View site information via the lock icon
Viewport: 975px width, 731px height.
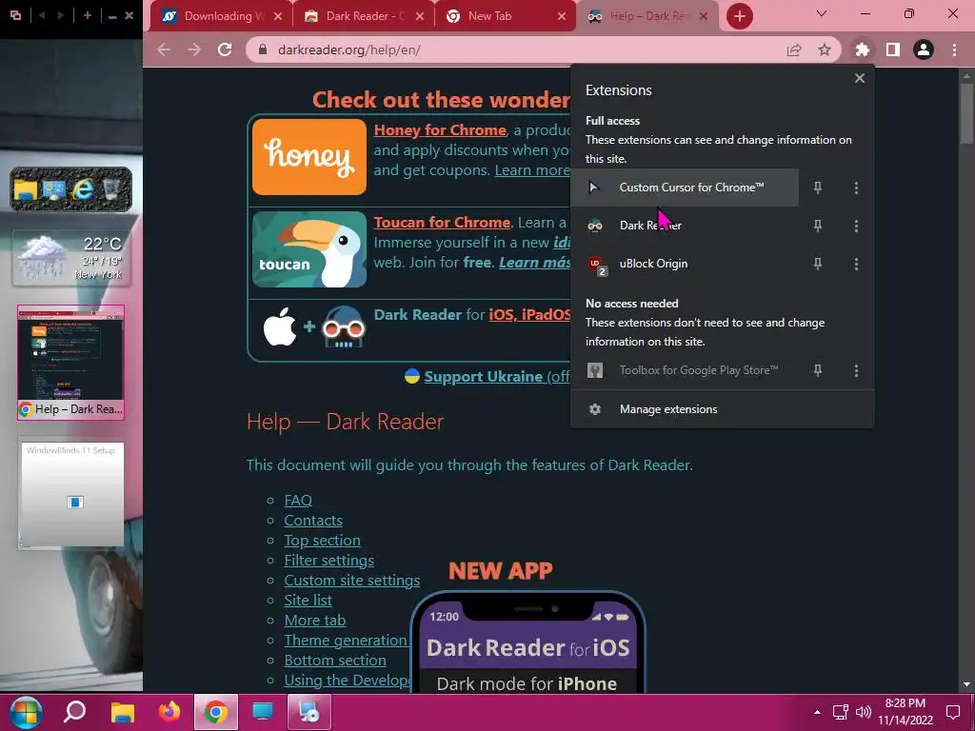[263, 49]
